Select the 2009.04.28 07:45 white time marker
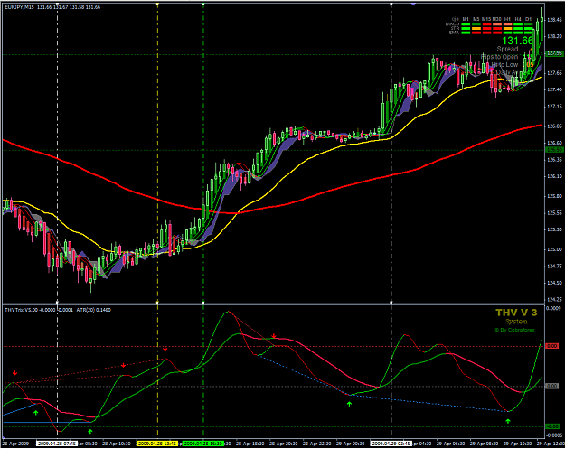 [x=57, y=444]
